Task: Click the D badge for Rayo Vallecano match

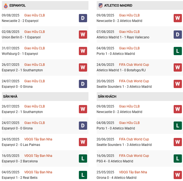Action: (178, 35)
